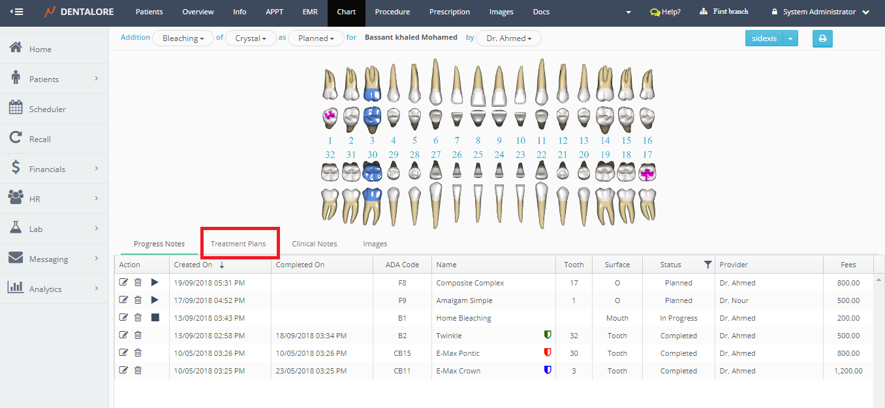Viewport: 885px width, 408px height.
Task: Click the sidexis button
Action: (x=764, y=38)
